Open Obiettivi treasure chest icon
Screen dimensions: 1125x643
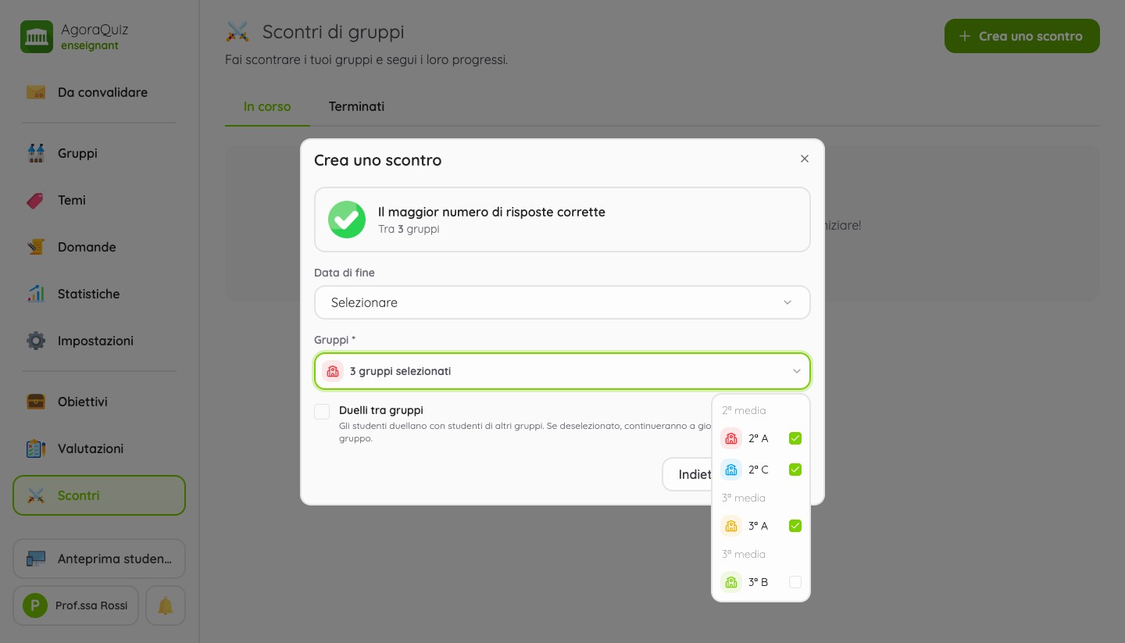(36, 402)
